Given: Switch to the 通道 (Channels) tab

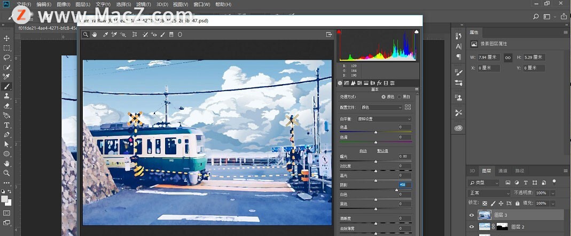Looking at the screenshot, I should (503, 171).
